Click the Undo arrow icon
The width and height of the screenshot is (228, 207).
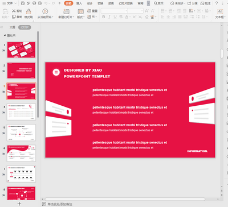46,3
